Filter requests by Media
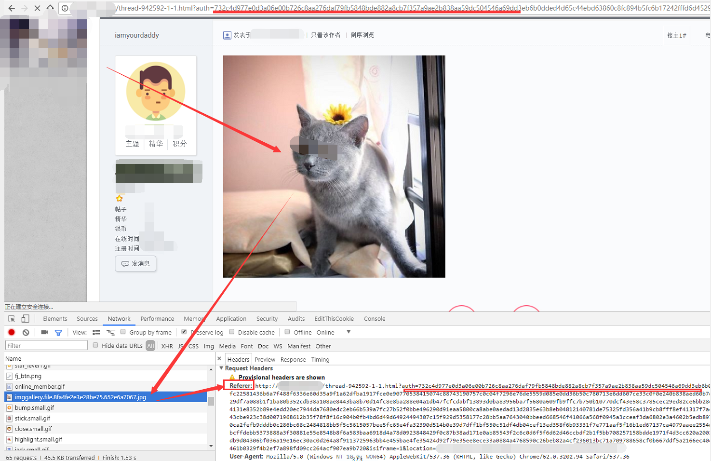711x461 pixels. pos(228,346)
